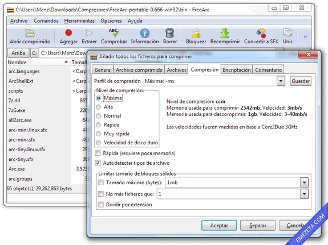
Task: Click the Abrir comprimido folder icon
Action: tap(30, 33)
